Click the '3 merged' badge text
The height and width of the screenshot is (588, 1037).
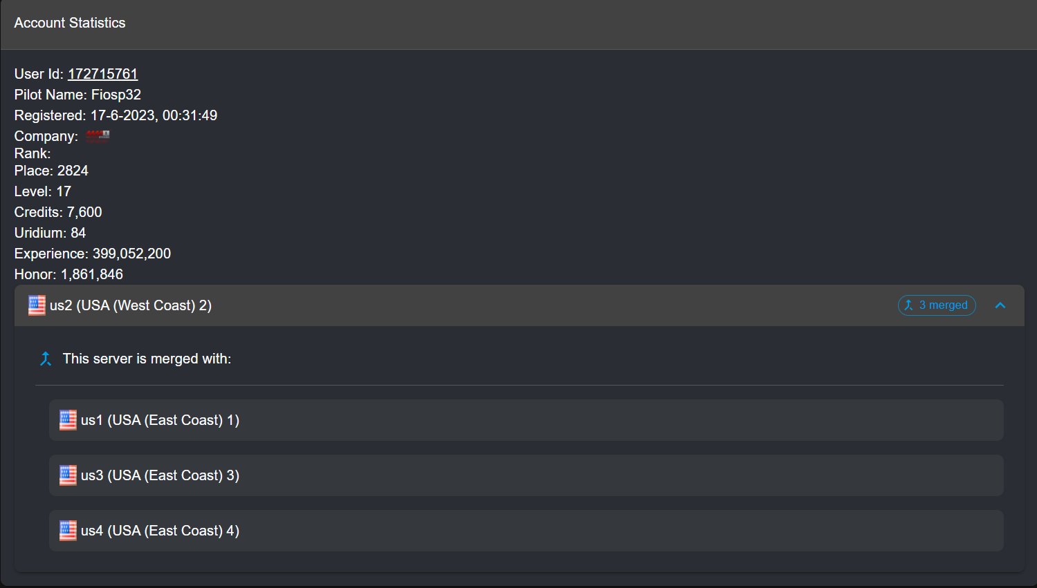click(x=943, y=305)
